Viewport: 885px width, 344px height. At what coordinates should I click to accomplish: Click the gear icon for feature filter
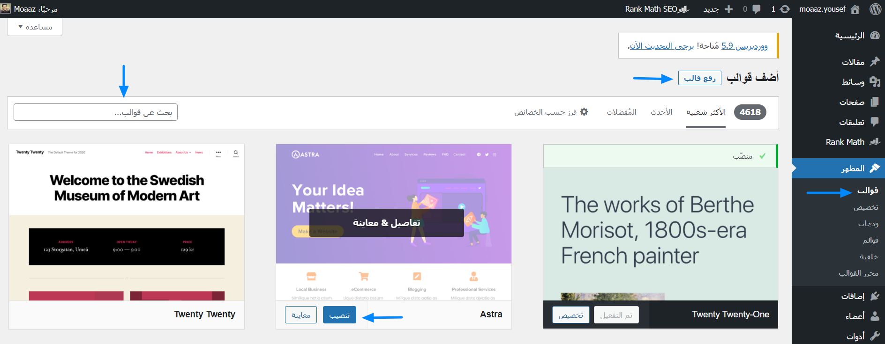(x=584, y=112)
